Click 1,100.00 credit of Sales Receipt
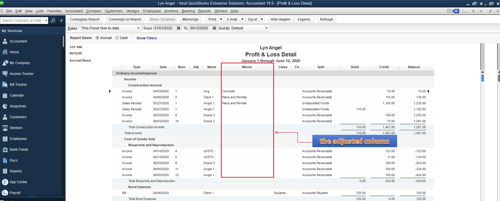500x201 pixels. click(x=389, y=103)
